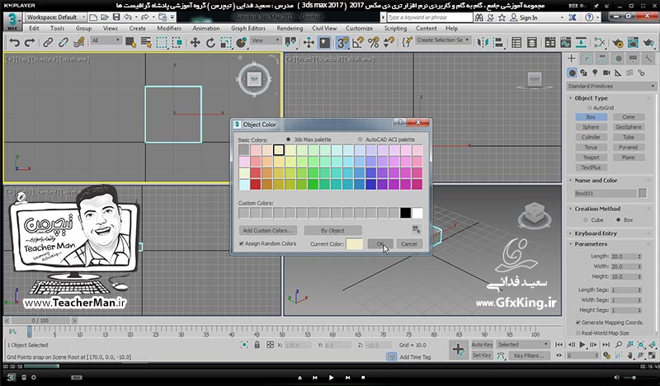The image size is (660, 386).
Task: Activate the Select and Scale tool
Action: point(226,43)
